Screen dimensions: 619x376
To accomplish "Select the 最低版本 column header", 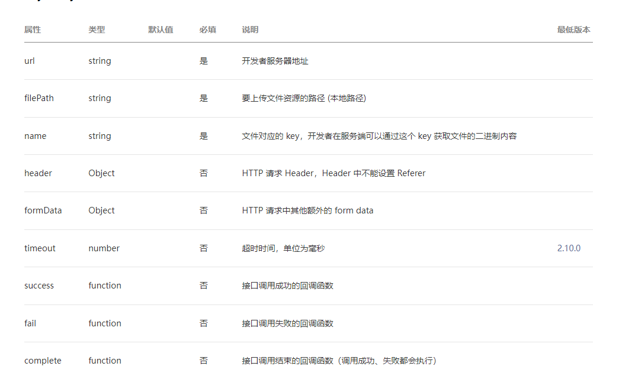I will [x=572, y=30].
